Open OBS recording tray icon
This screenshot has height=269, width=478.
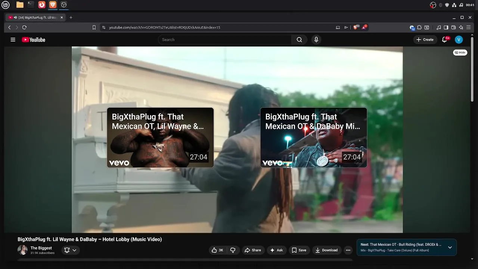coord(433,5)
